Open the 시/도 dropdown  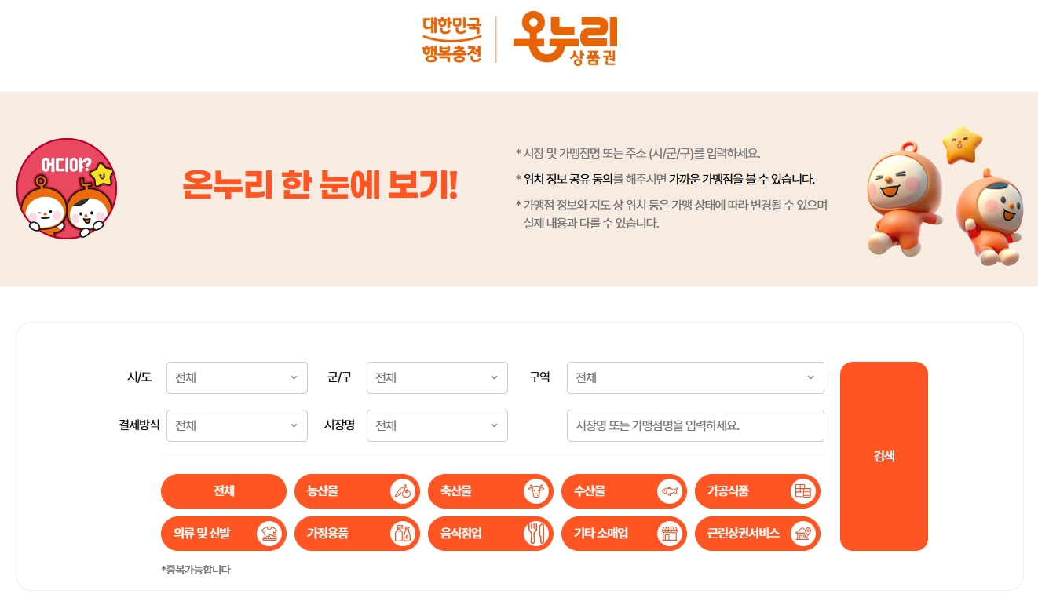coord(237,377)
